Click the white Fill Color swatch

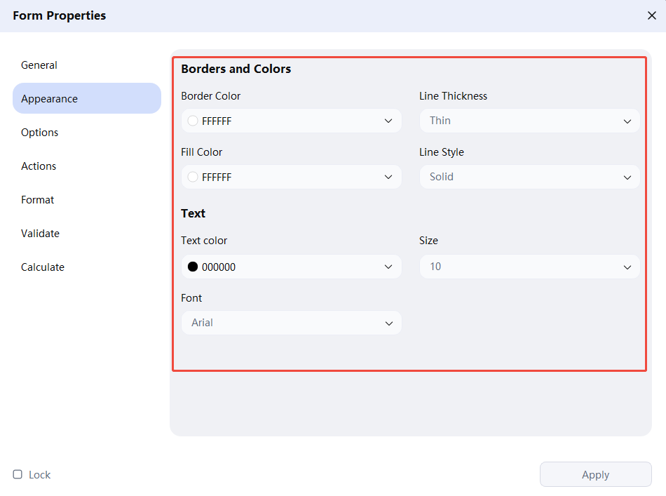[x=193, y=177]
